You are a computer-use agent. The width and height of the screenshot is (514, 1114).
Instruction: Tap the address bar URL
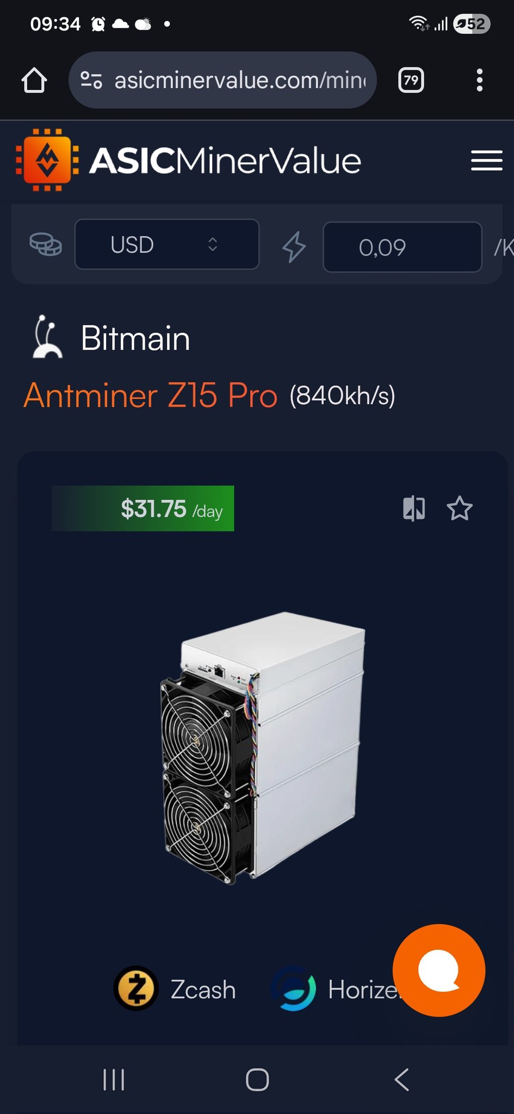pos(240,81)
